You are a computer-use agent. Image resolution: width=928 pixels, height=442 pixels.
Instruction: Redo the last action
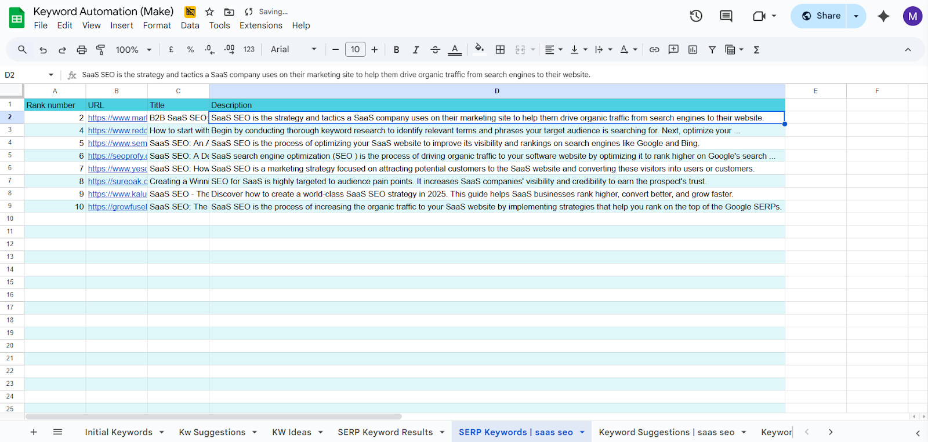(x=62, y=50)
